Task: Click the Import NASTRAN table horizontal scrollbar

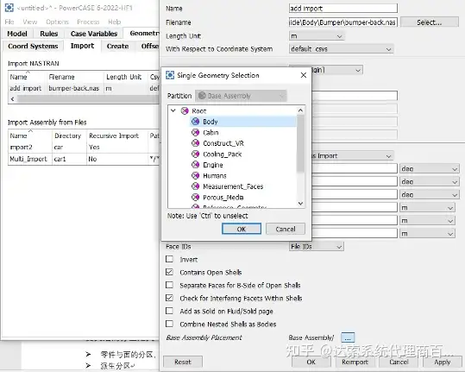Action: pos(88,99)
